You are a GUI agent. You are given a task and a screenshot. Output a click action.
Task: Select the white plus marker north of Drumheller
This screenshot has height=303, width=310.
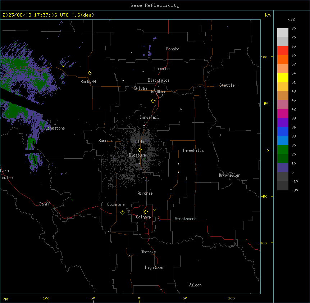coord(220,135)
